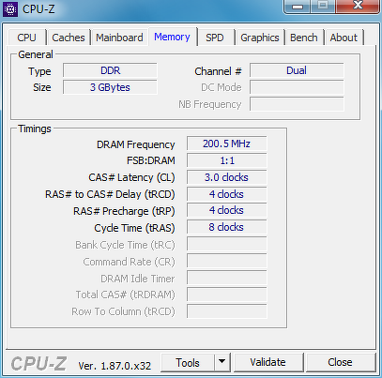Go to the SPD tab
This screenshot has width=382, height=378.
(215, 38)
